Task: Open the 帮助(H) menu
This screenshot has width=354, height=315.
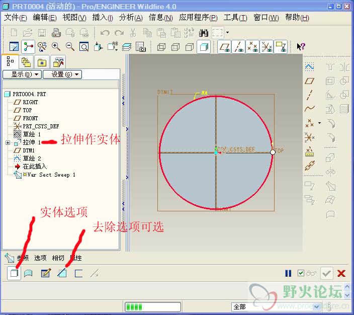Action: [x=297, y=18]
